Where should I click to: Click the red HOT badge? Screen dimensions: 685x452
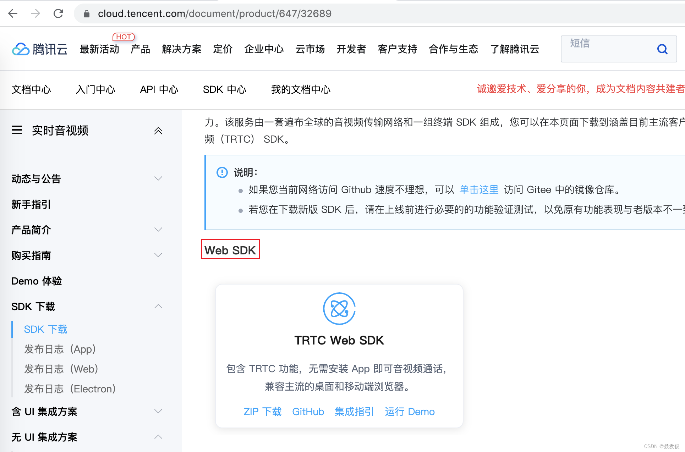[124, 37]
